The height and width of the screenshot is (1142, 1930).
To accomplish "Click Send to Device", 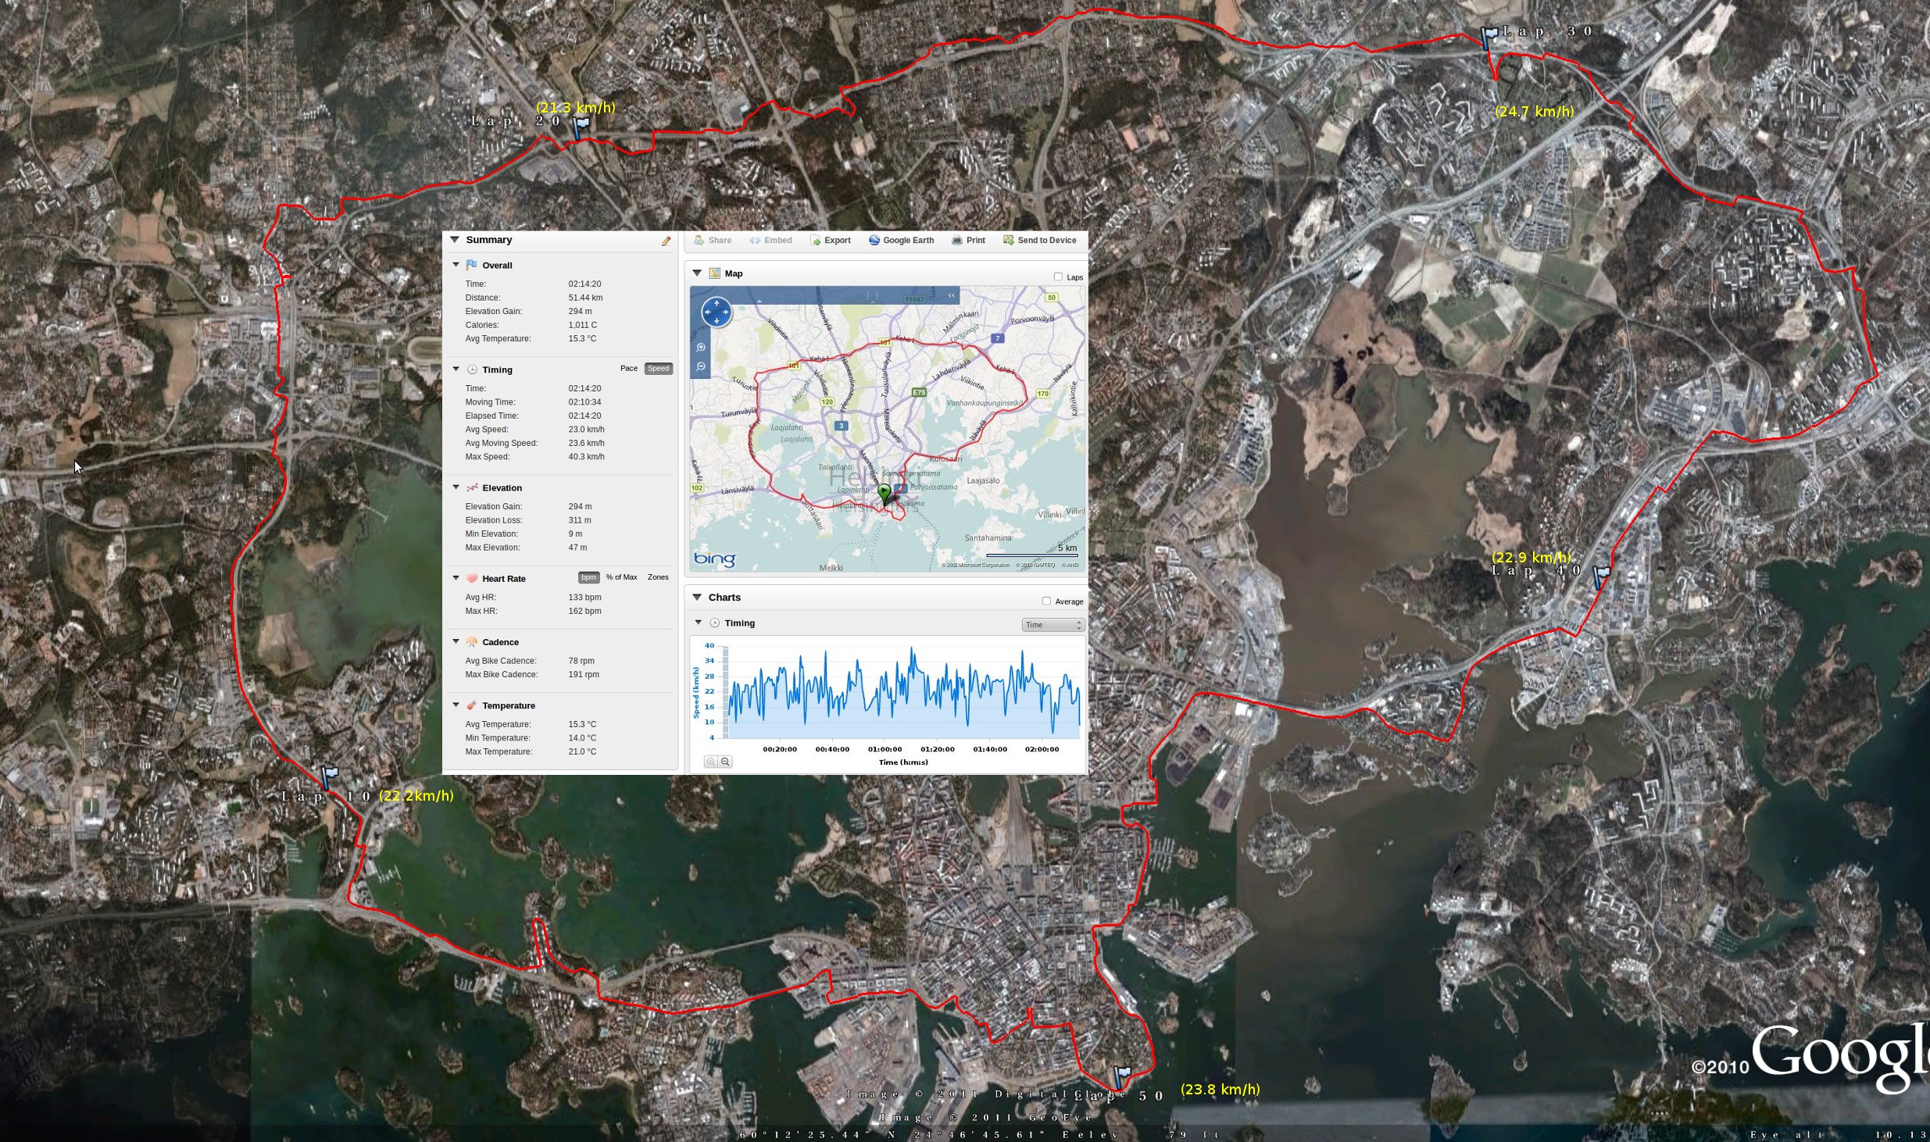I will click(x=1040, y=241).
